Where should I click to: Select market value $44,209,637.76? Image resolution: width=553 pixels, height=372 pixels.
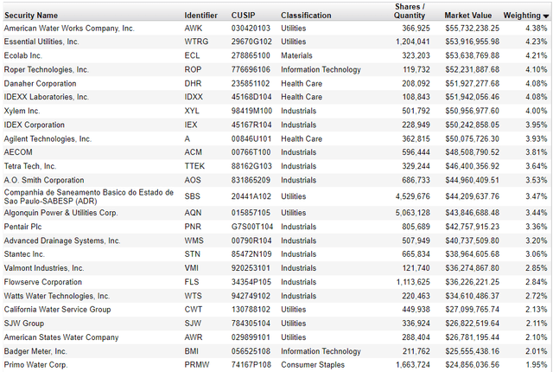[x=472, y=196]
